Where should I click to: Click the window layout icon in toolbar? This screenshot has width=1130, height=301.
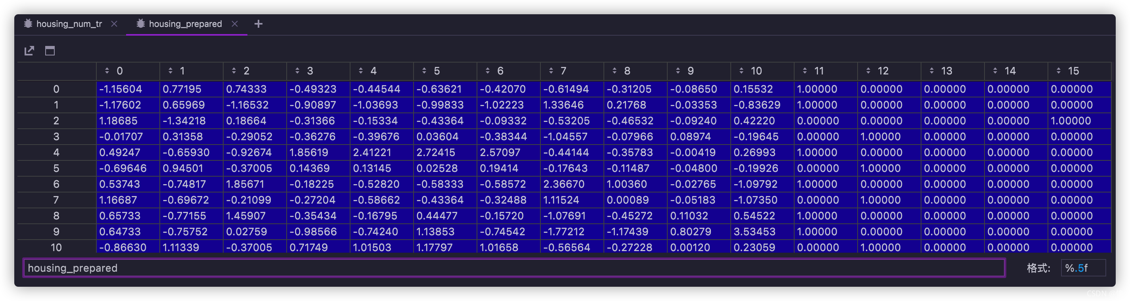[50, 51]
